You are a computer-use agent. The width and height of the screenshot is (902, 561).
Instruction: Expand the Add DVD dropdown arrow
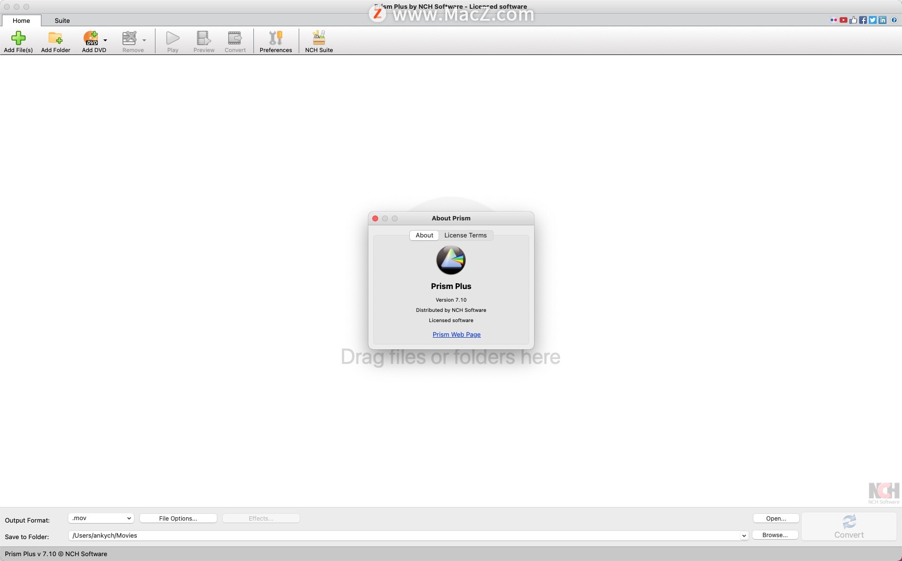tap(105, 40)
